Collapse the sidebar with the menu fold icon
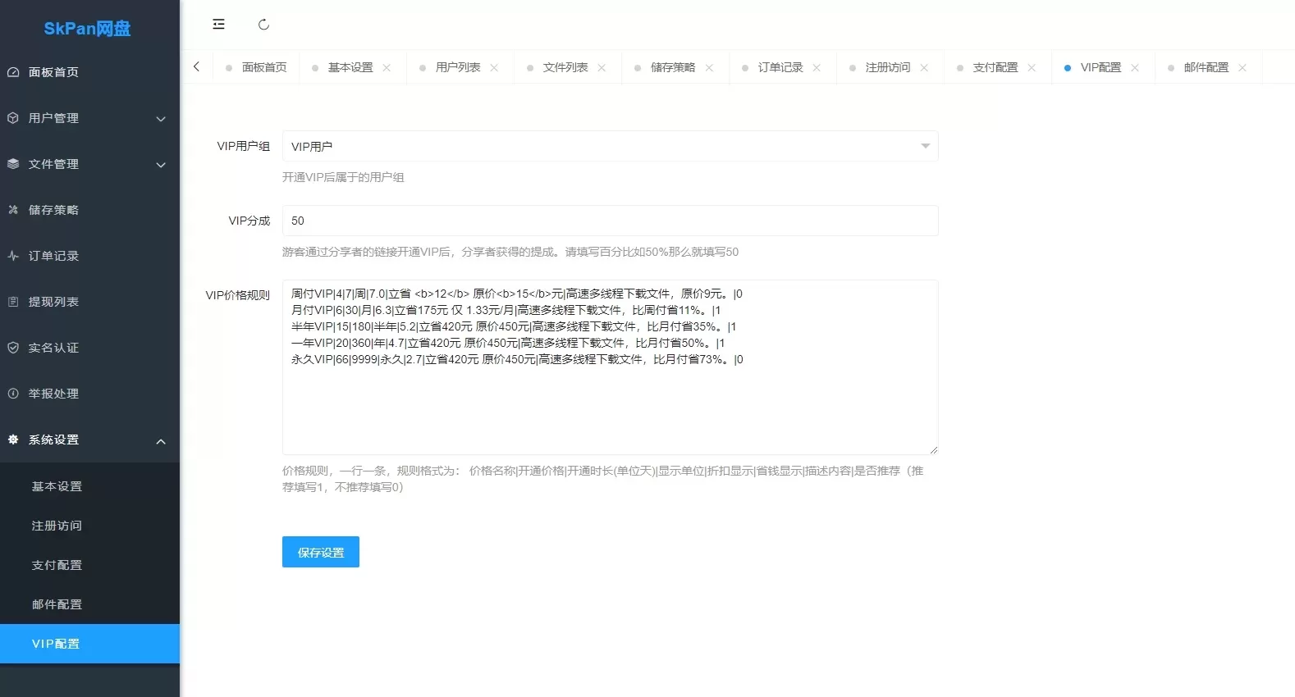The height and width of the screenshot is (697, 1295). pyautogui.click(x=218, y=25)
